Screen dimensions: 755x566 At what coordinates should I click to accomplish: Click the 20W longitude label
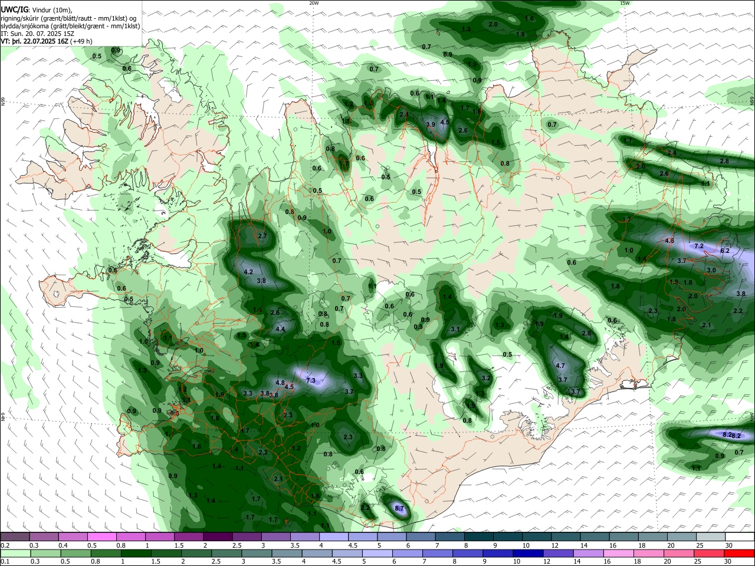click(314, 3)
